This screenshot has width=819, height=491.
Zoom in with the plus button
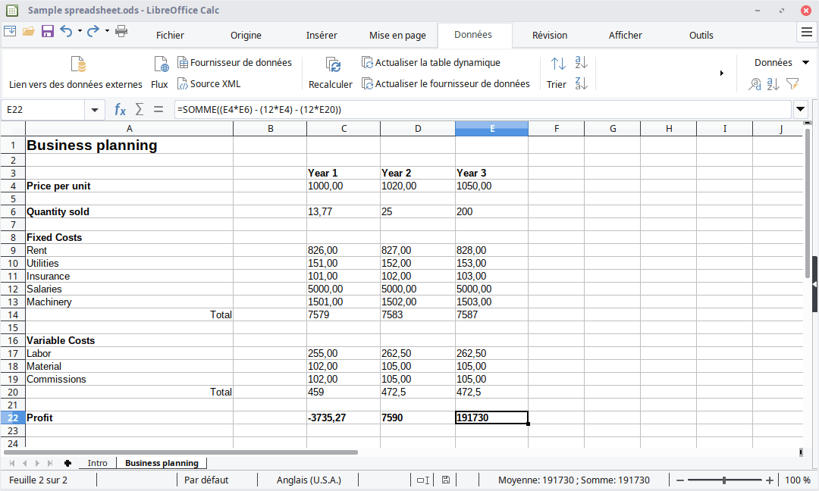[x=770, y=480]
